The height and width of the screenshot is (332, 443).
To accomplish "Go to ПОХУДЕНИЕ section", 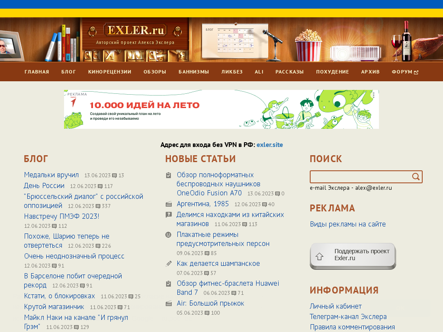I will pyautogui.click(x=333, y=72).
